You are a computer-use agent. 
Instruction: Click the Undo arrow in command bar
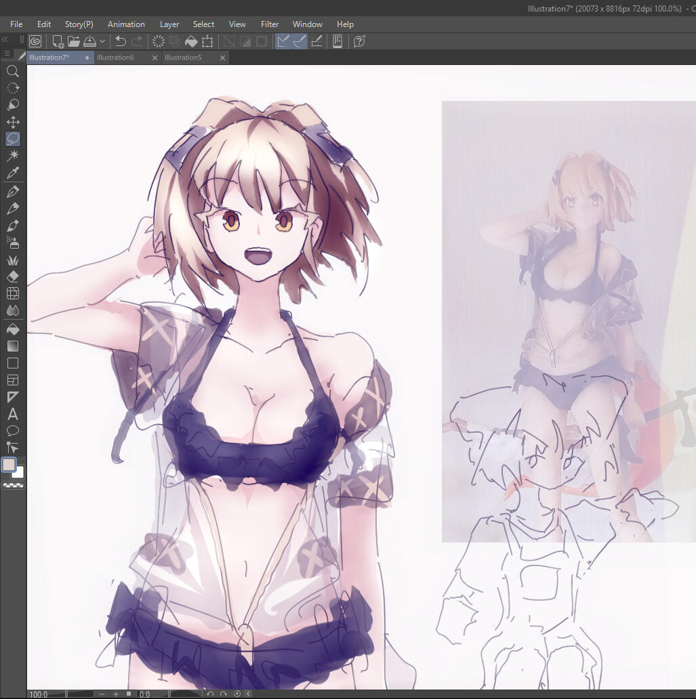tap(121, 41)
